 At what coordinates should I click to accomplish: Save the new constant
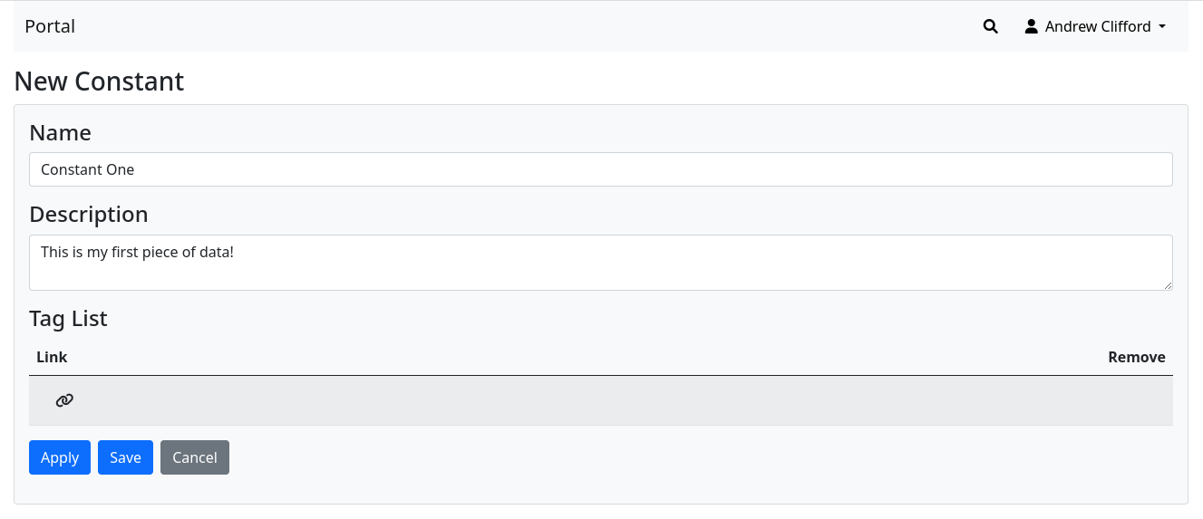[125, 457]
